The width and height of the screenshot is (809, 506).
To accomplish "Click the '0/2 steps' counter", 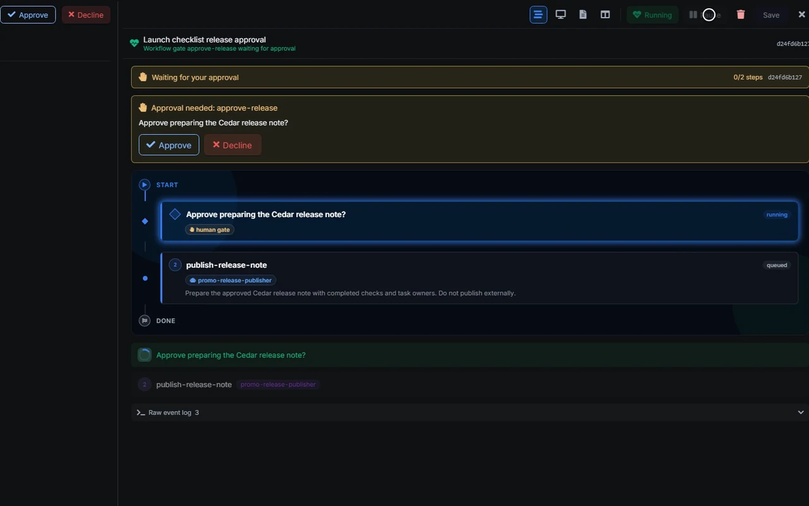I will pos(748,77).
